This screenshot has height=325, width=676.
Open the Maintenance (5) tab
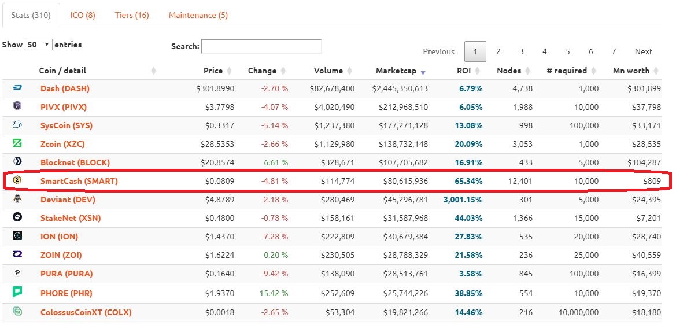(198, 15)
